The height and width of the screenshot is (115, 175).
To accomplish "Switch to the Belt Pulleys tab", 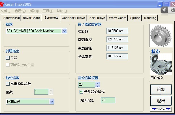I will (97, 18).
